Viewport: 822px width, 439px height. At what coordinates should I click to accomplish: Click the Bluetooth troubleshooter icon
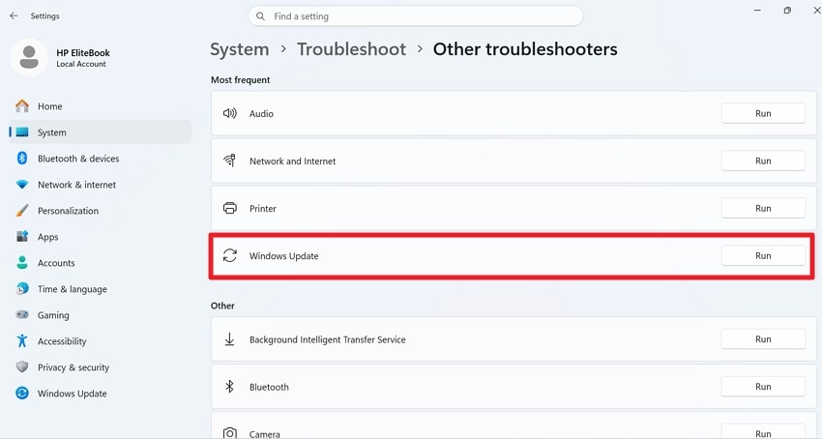coord(229,387)
